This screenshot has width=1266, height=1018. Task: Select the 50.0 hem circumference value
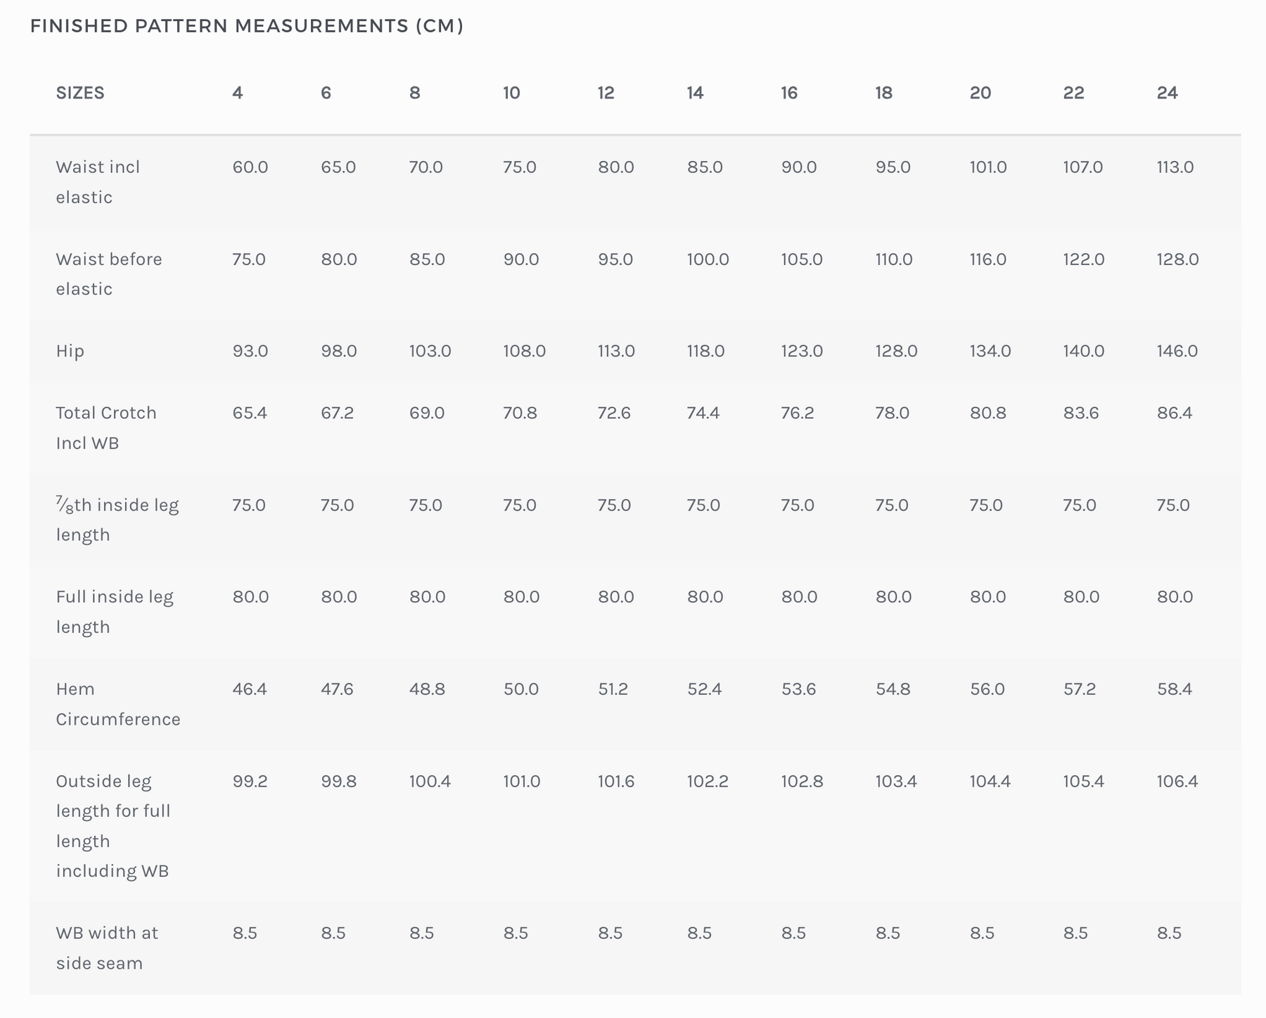click(x=521, y=689)
